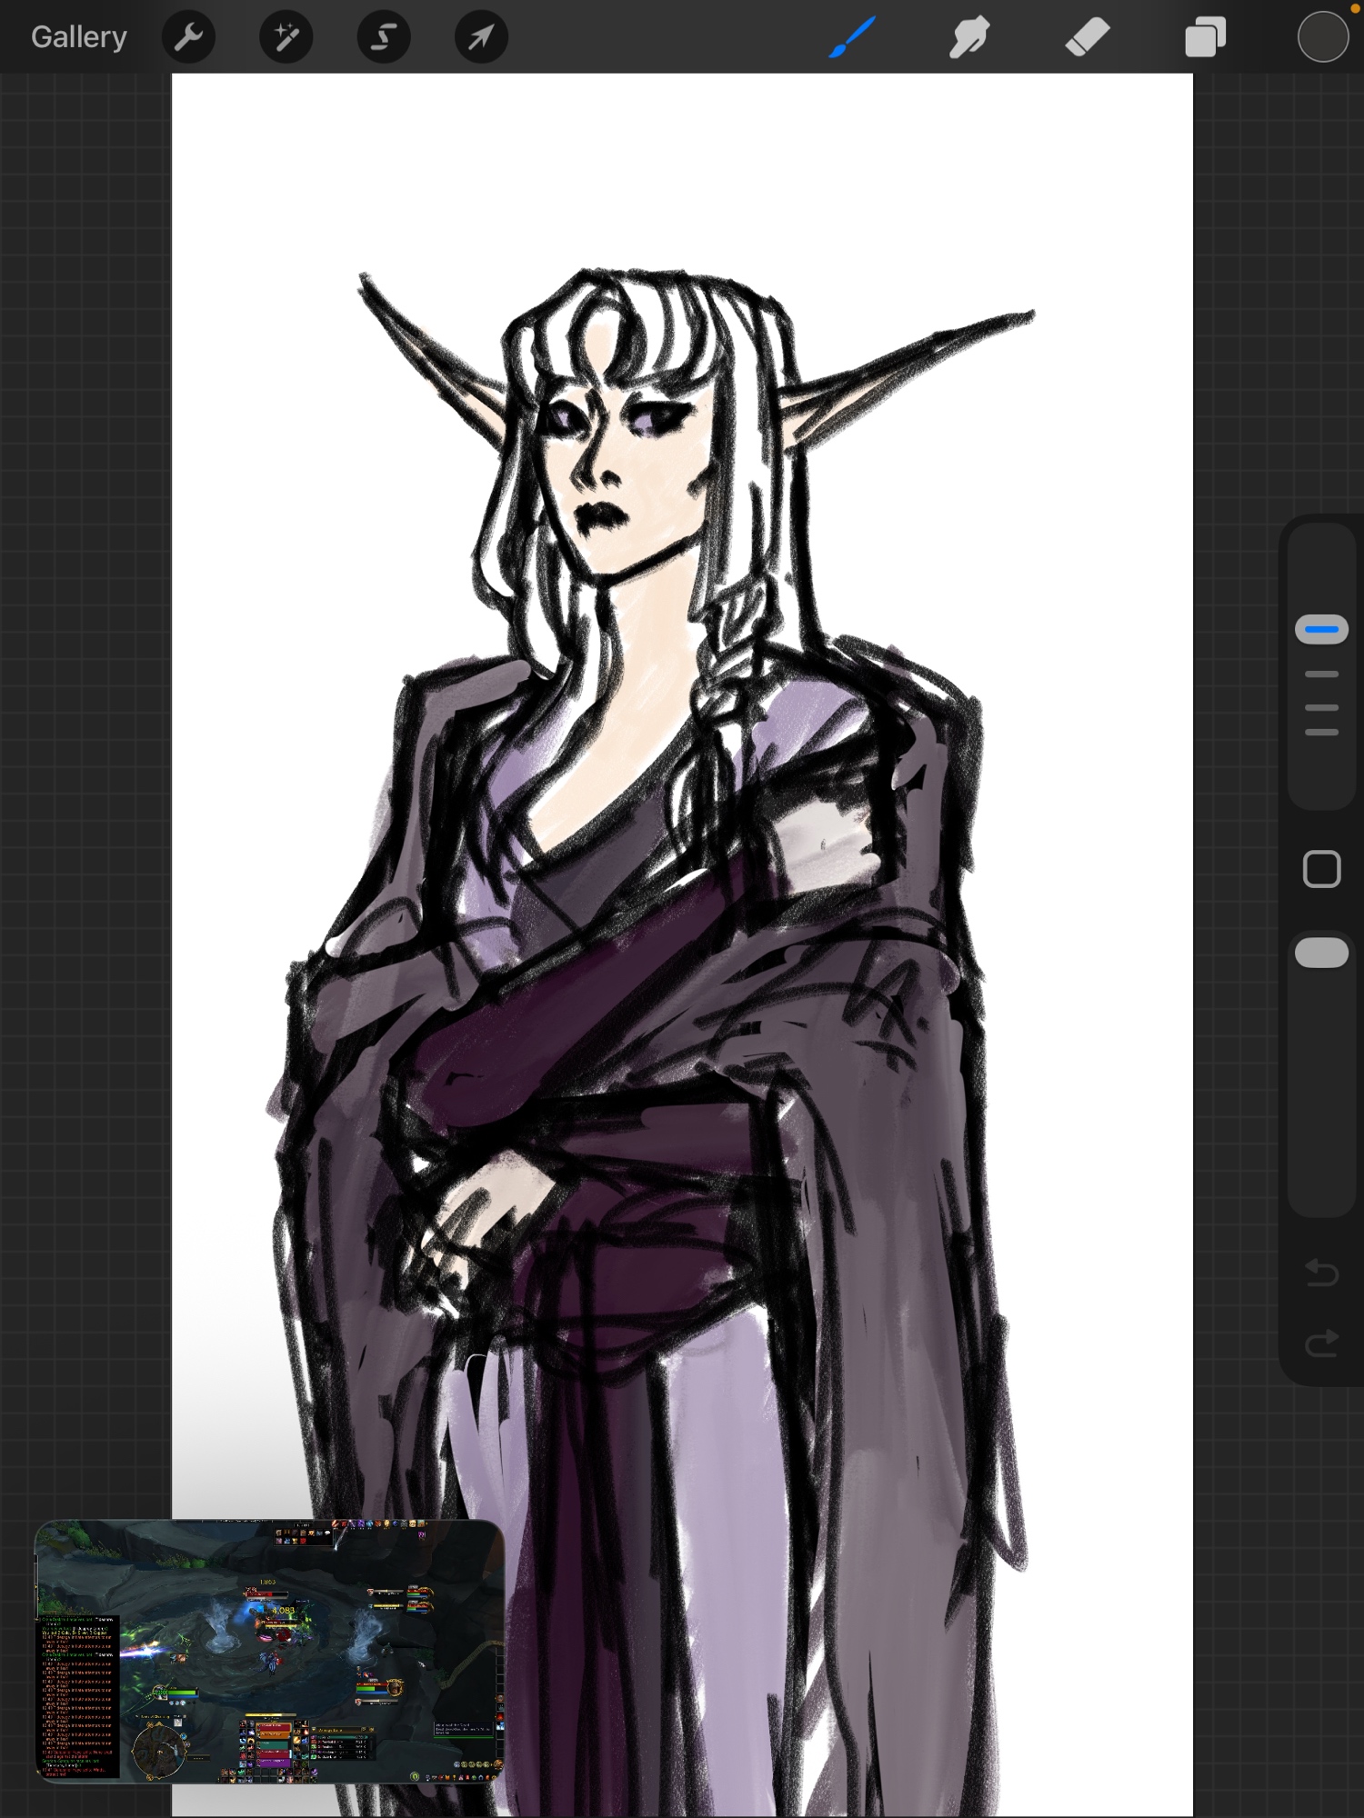The image size is (1364, 1818).
Task: Open the Layers panel
Action: 1205,37
